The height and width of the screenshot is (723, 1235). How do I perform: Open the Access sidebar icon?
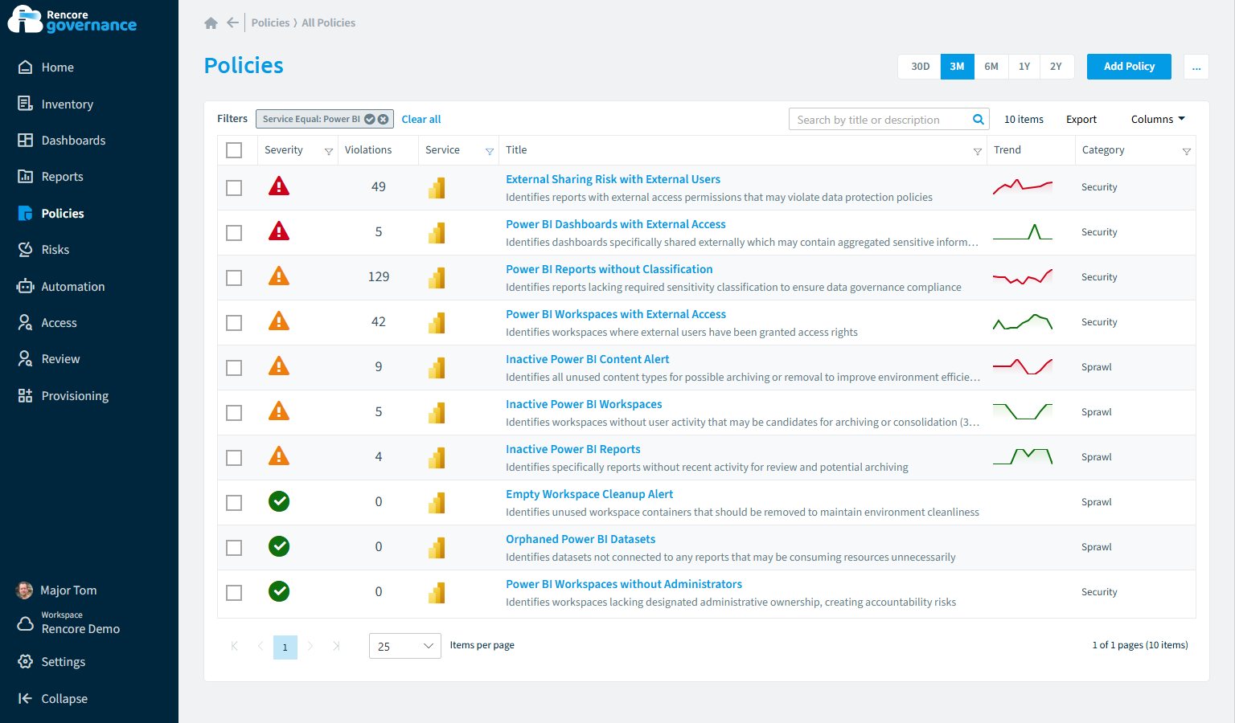(26, 322)
